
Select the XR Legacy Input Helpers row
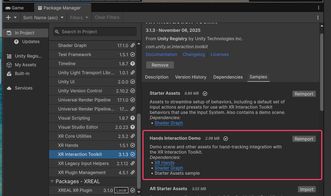[x=93, y=163]
